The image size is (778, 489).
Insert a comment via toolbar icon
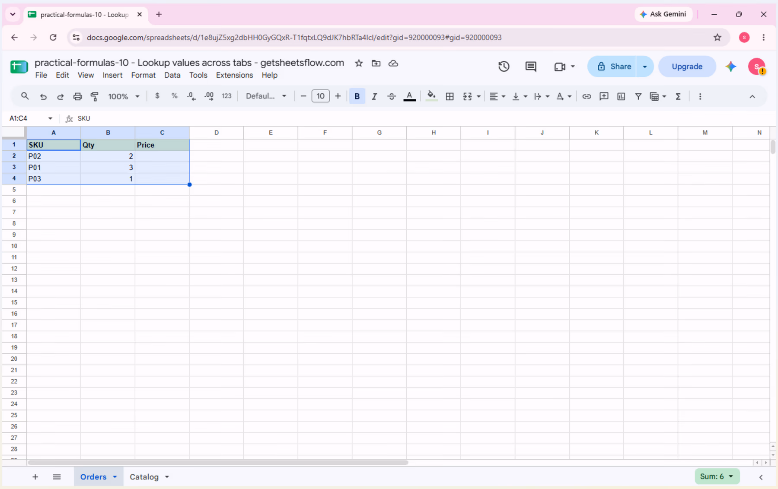[x=604, y=96]
